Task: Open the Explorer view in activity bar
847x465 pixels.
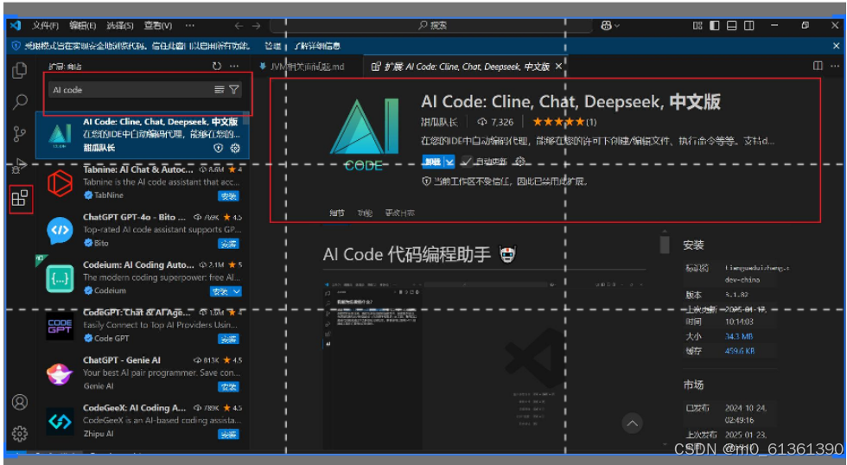Action: (x=19, y=70)
